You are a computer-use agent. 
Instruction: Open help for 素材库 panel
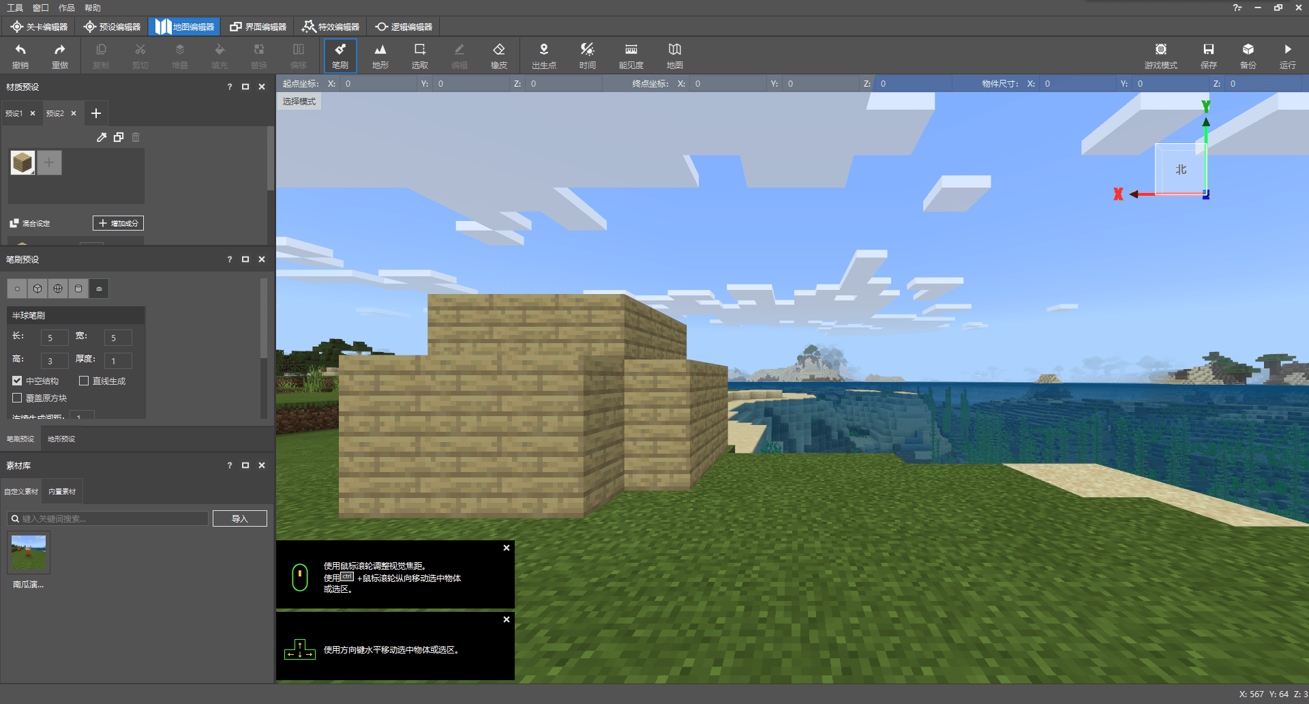pos(230,465)
